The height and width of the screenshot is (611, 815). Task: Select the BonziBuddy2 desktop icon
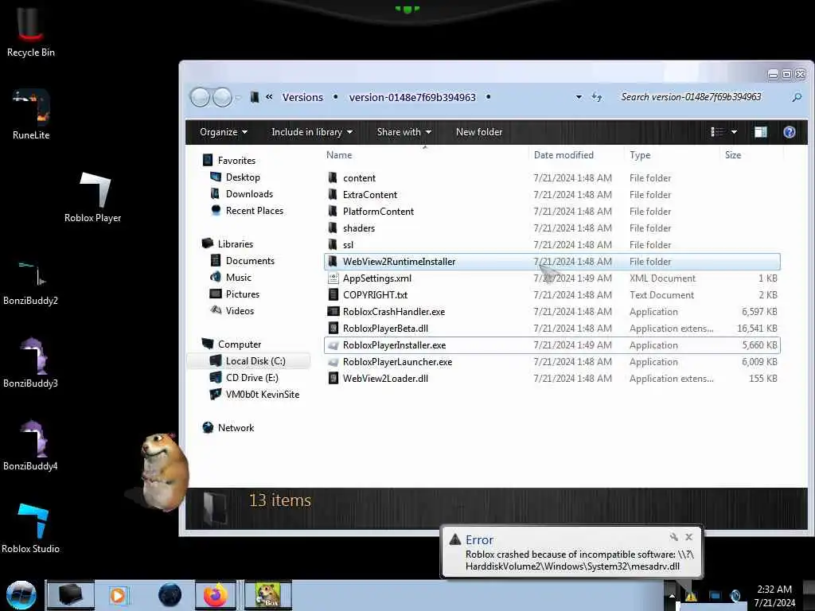pos(30,282)
